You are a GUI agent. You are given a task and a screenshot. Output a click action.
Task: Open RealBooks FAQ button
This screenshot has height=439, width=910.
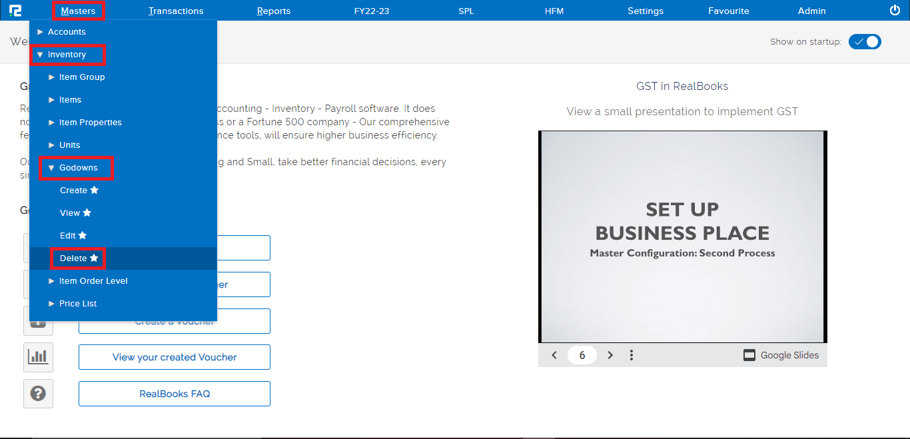(x=175, y=394)
